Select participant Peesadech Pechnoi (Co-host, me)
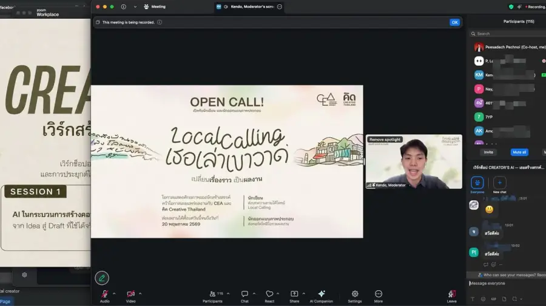Screen dimensions: 546x306 pyautogui.click(x=510, y=47)
